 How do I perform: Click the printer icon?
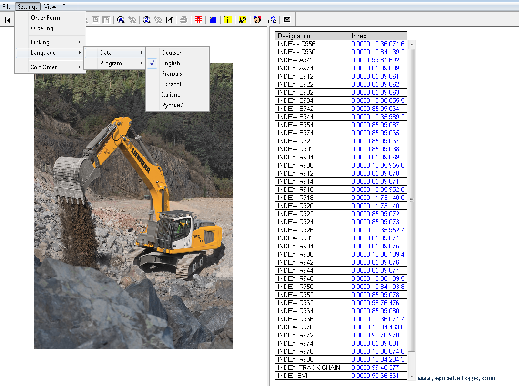point(183,20)
